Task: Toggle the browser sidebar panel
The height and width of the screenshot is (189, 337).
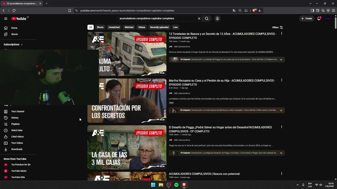Action: [x=312, y=10]
